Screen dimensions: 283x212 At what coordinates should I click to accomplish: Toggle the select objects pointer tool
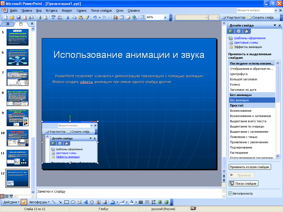[x=24, y=202]
